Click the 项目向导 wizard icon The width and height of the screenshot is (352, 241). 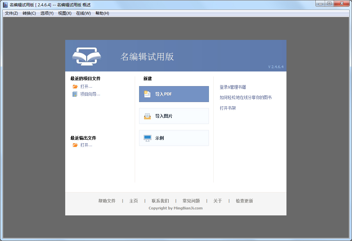tap(75, 94)
